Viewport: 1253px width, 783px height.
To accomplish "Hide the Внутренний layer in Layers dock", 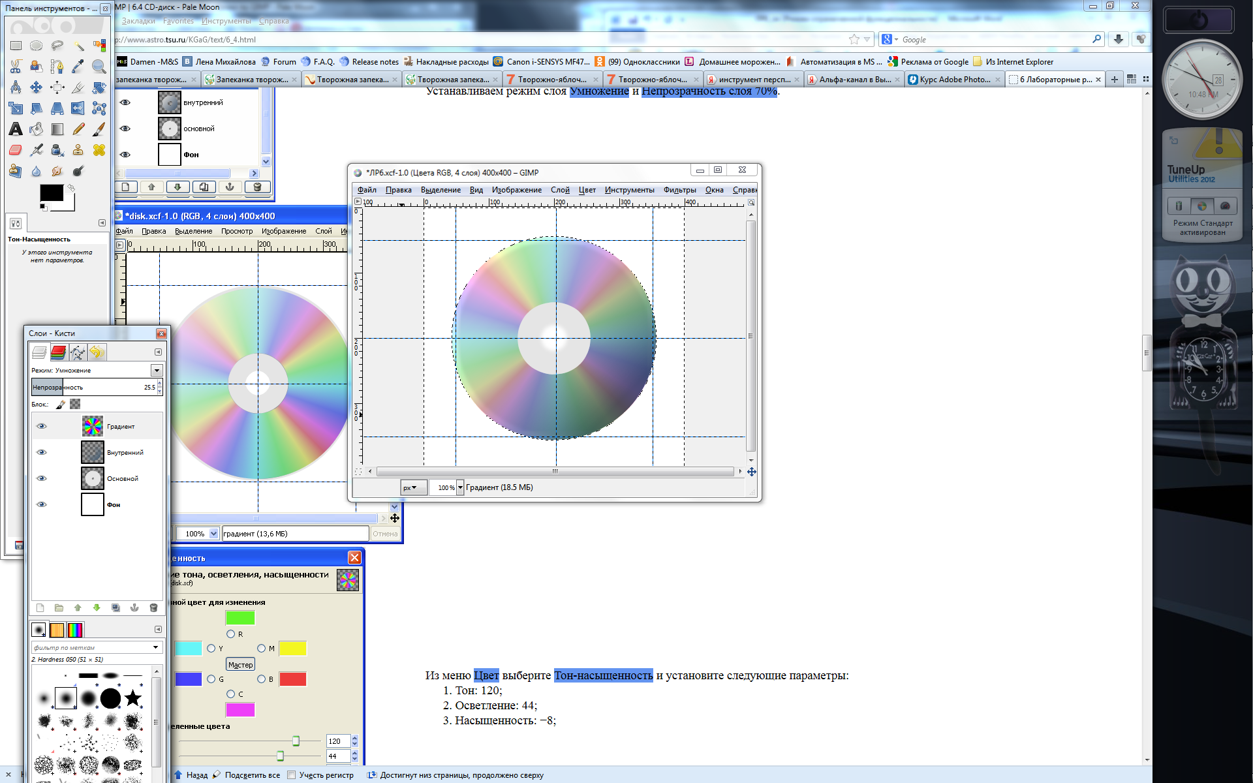I will [x=42, y=452].
